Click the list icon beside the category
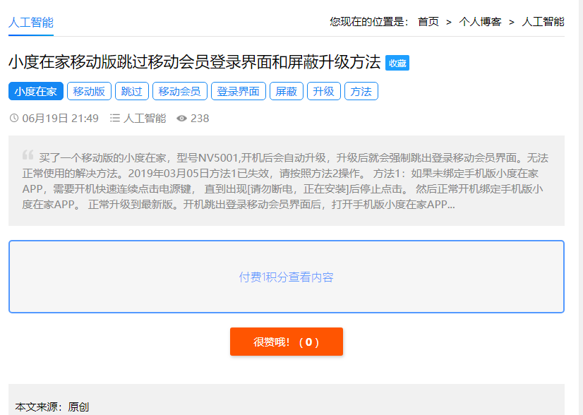This screenshot has height=415, width=583. pyautogui.click(x=115, y=119)
